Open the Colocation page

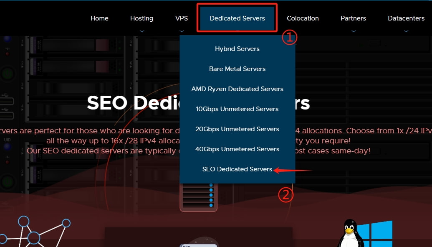click(303, 18)
